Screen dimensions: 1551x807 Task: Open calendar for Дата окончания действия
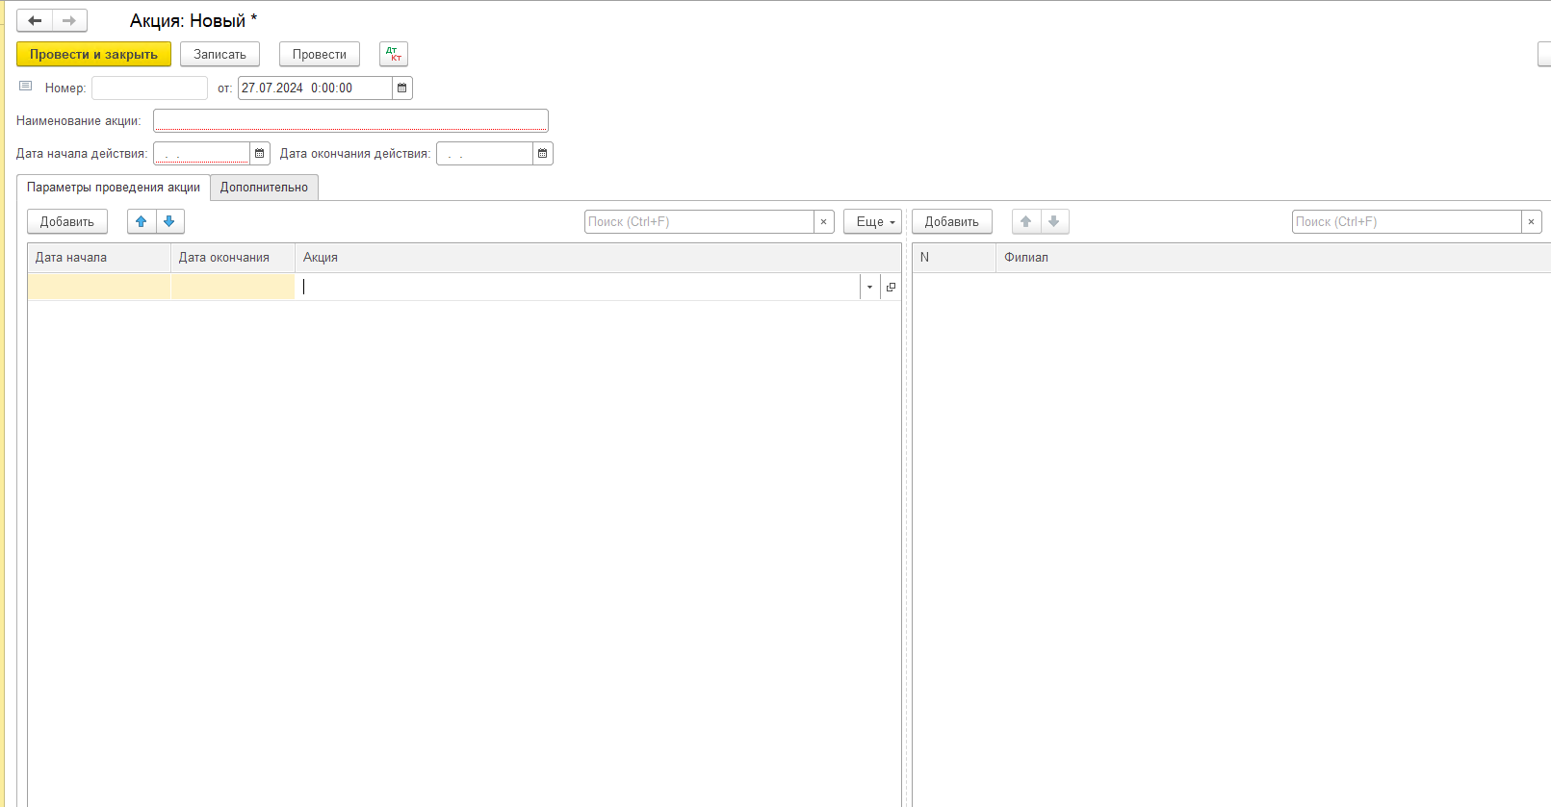(x=543, y=154)
